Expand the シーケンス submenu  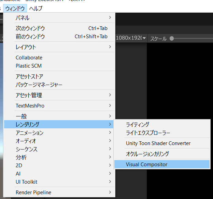point(59,149)
